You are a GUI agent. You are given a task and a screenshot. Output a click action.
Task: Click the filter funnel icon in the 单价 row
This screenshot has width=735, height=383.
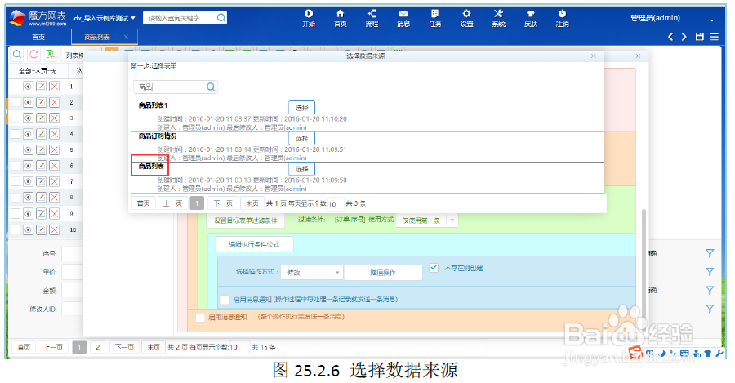click(710, 272)
